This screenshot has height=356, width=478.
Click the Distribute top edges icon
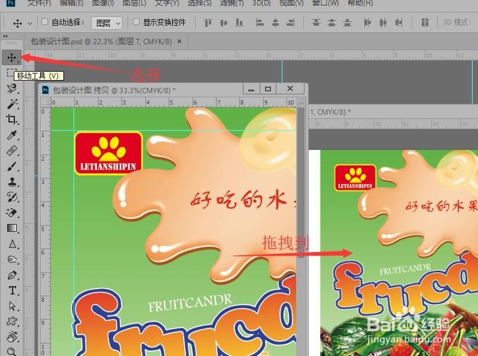pyautogui.click(x=316, y=23)
